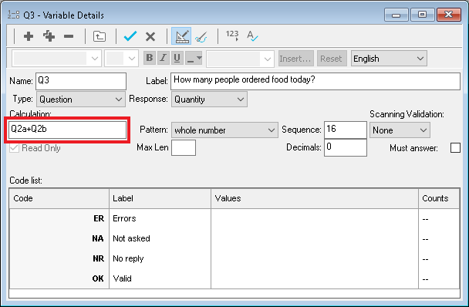469x307 pixels.
Task: Minimize the Variable Details window
Action: (x=396, y=15)
